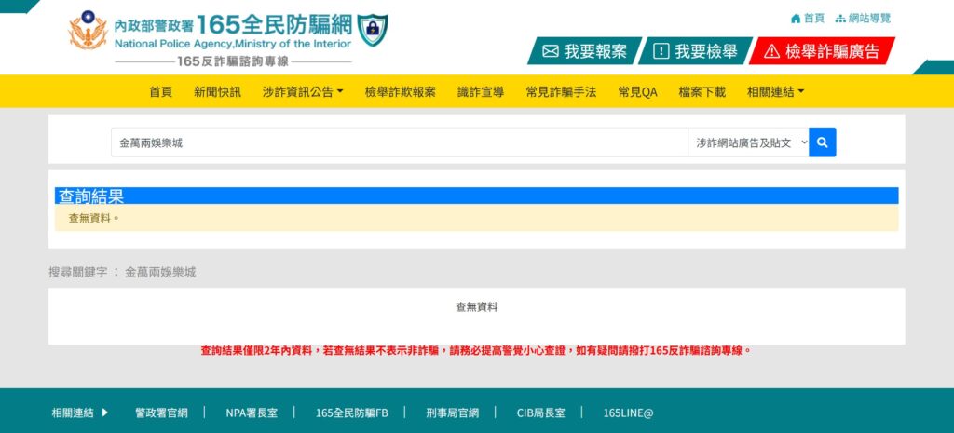Open 常見QA menu item
Image resolution: width=954 pixels, height=433 pixels.
click(x=637, y=92)
